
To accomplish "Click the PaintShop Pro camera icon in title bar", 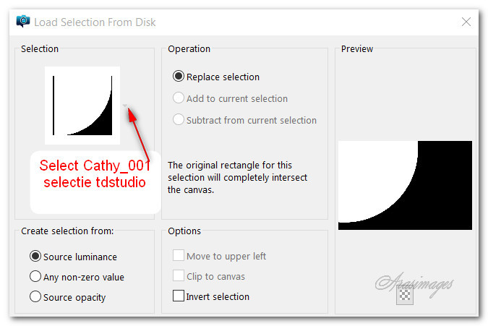I will tap(23, 22).
